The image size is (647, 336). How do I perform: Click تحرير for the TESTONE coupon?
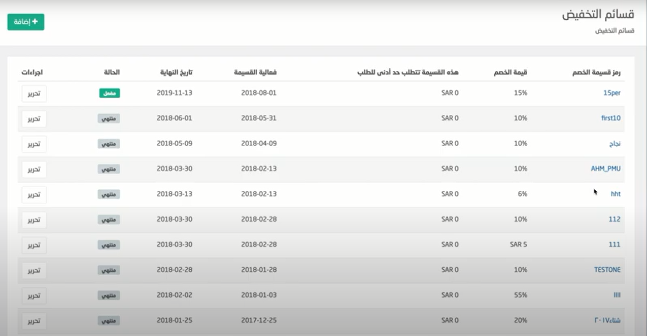click(x=34, y=271)
